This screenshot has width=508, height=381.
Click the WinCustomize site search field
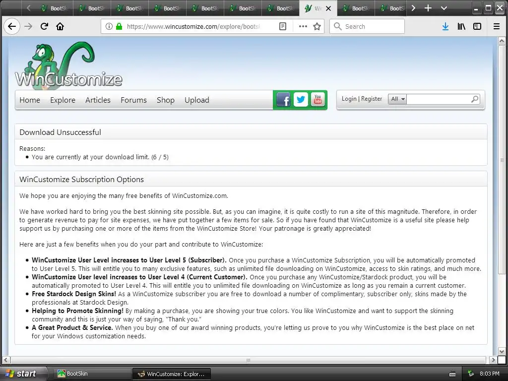click(x=439, y=99)
